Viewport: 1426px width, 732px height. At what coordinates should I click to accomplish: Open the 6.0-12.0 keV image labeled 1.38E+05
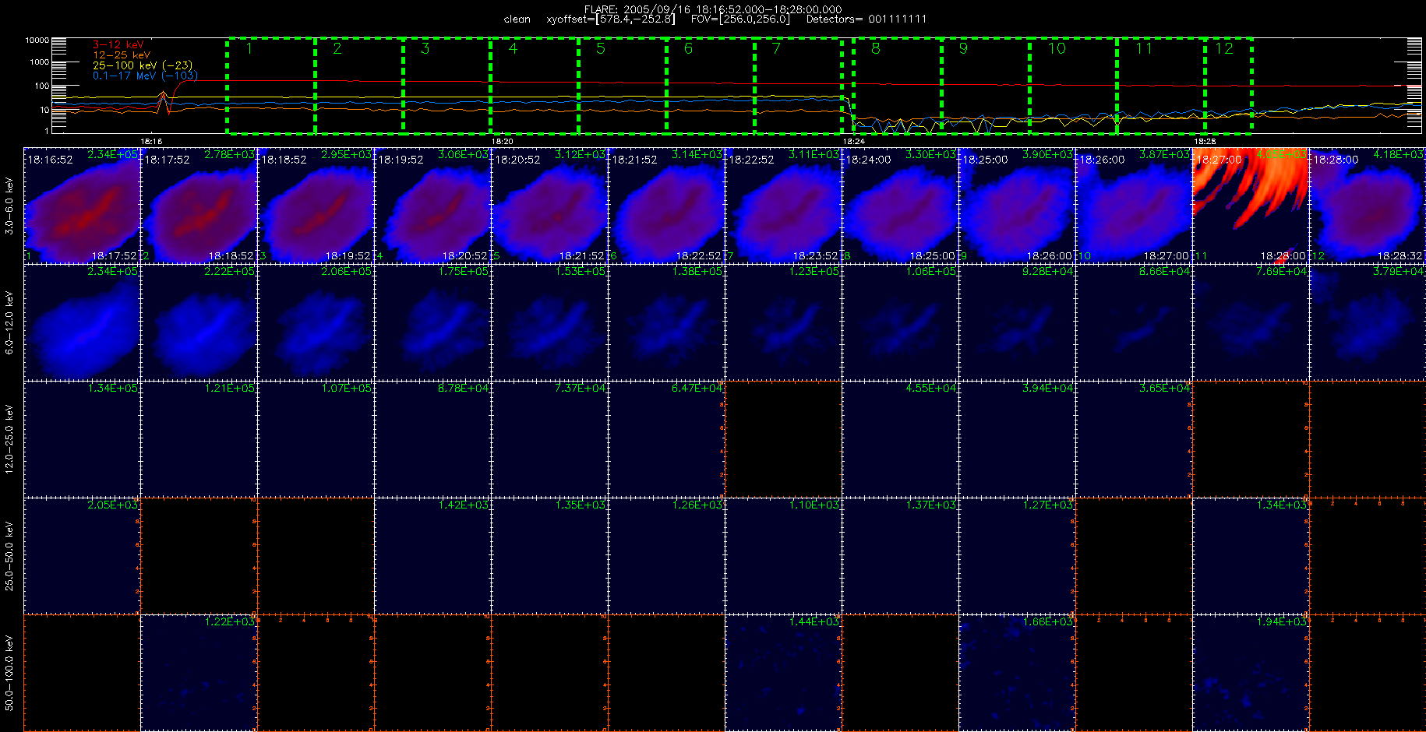(666, 322)
